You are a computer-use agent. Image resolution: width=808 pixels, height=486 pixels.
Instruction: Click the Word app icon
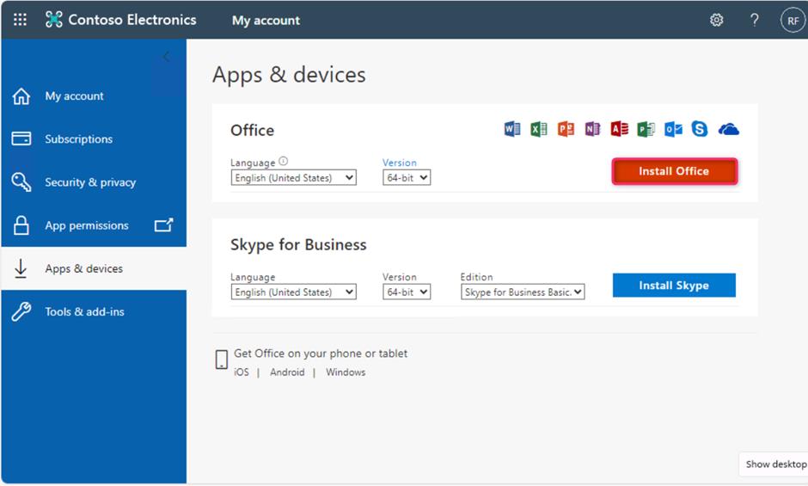point(512,129)
